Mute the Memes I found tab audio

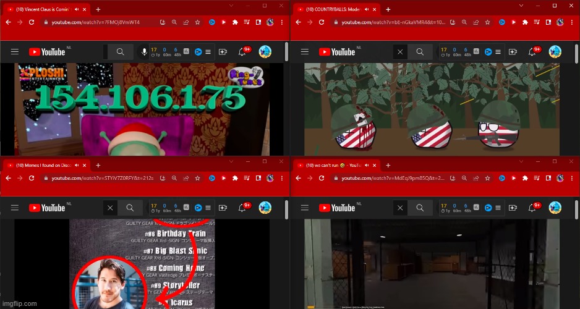coord(77,165)
